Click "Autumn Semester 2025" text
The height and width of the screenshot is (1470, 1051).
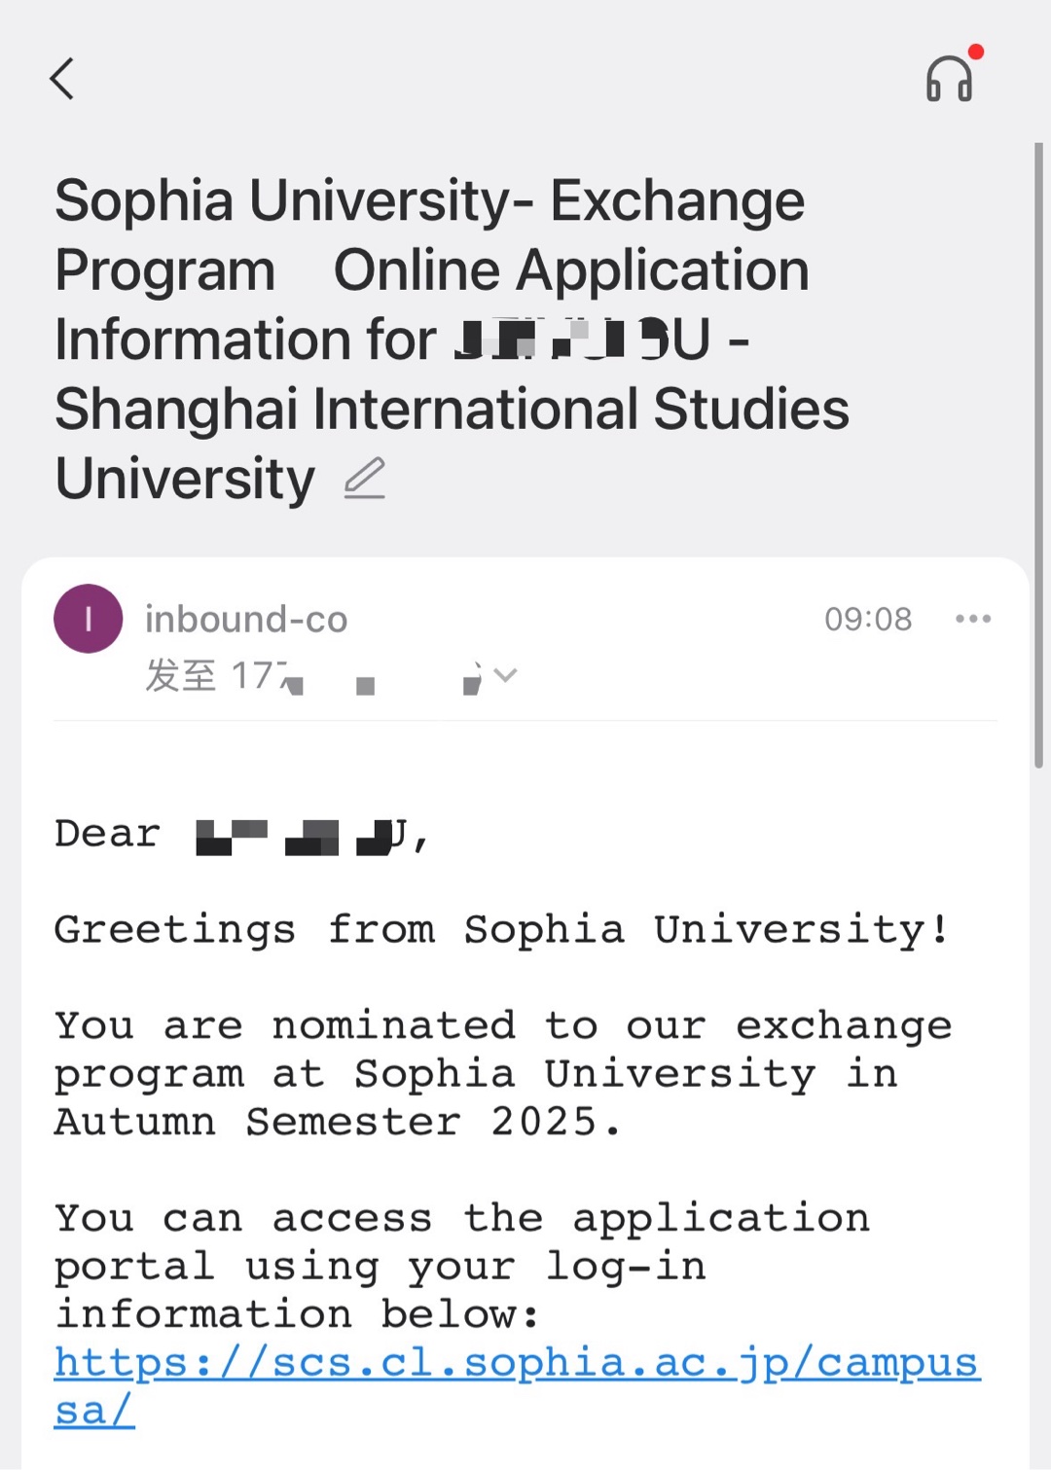(x=337, y=1122)
